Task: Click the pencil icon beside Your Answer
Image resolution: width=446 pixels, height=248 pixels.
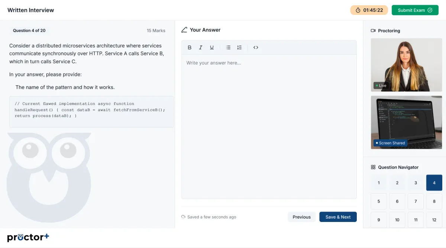Action: point(184,30)
